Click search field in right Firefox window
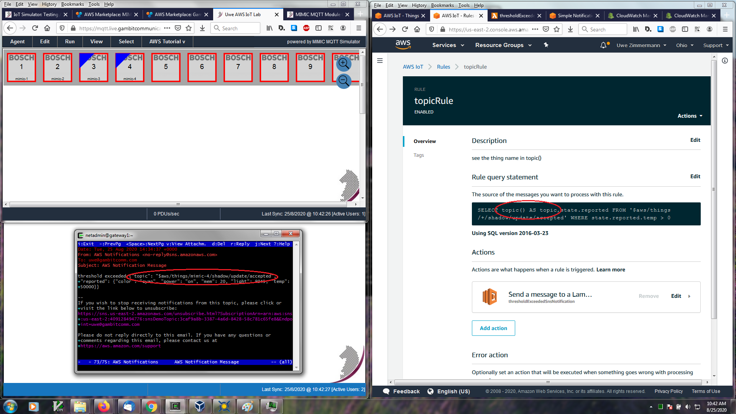 [603, 29]
